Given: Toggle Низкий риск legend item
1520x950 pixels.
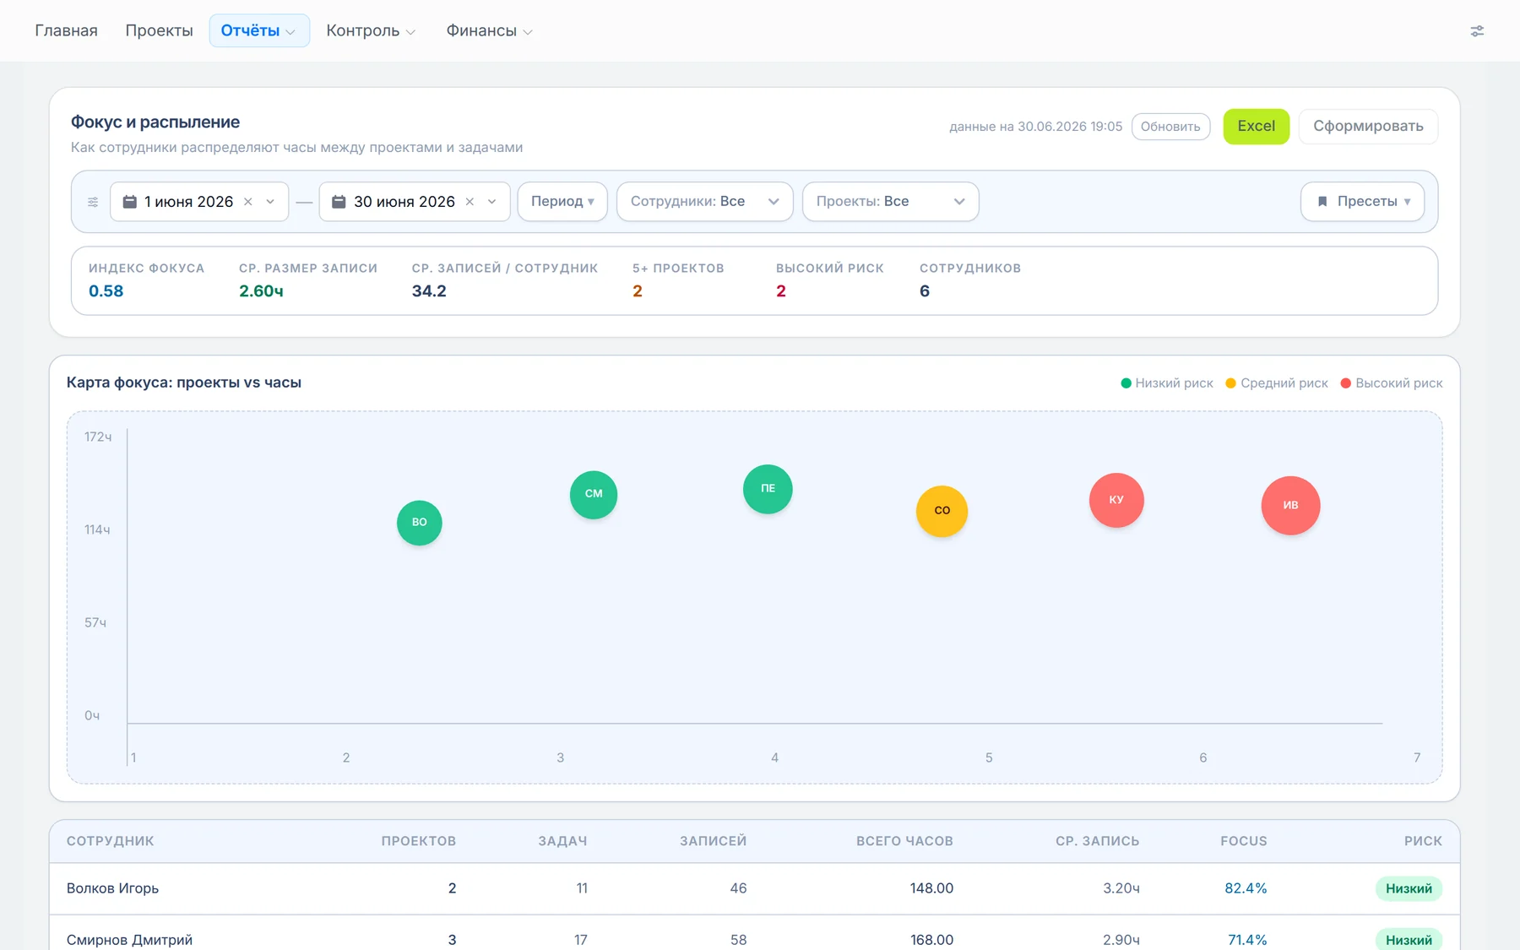Looking at the screenshot, I should pos(1167,383).
